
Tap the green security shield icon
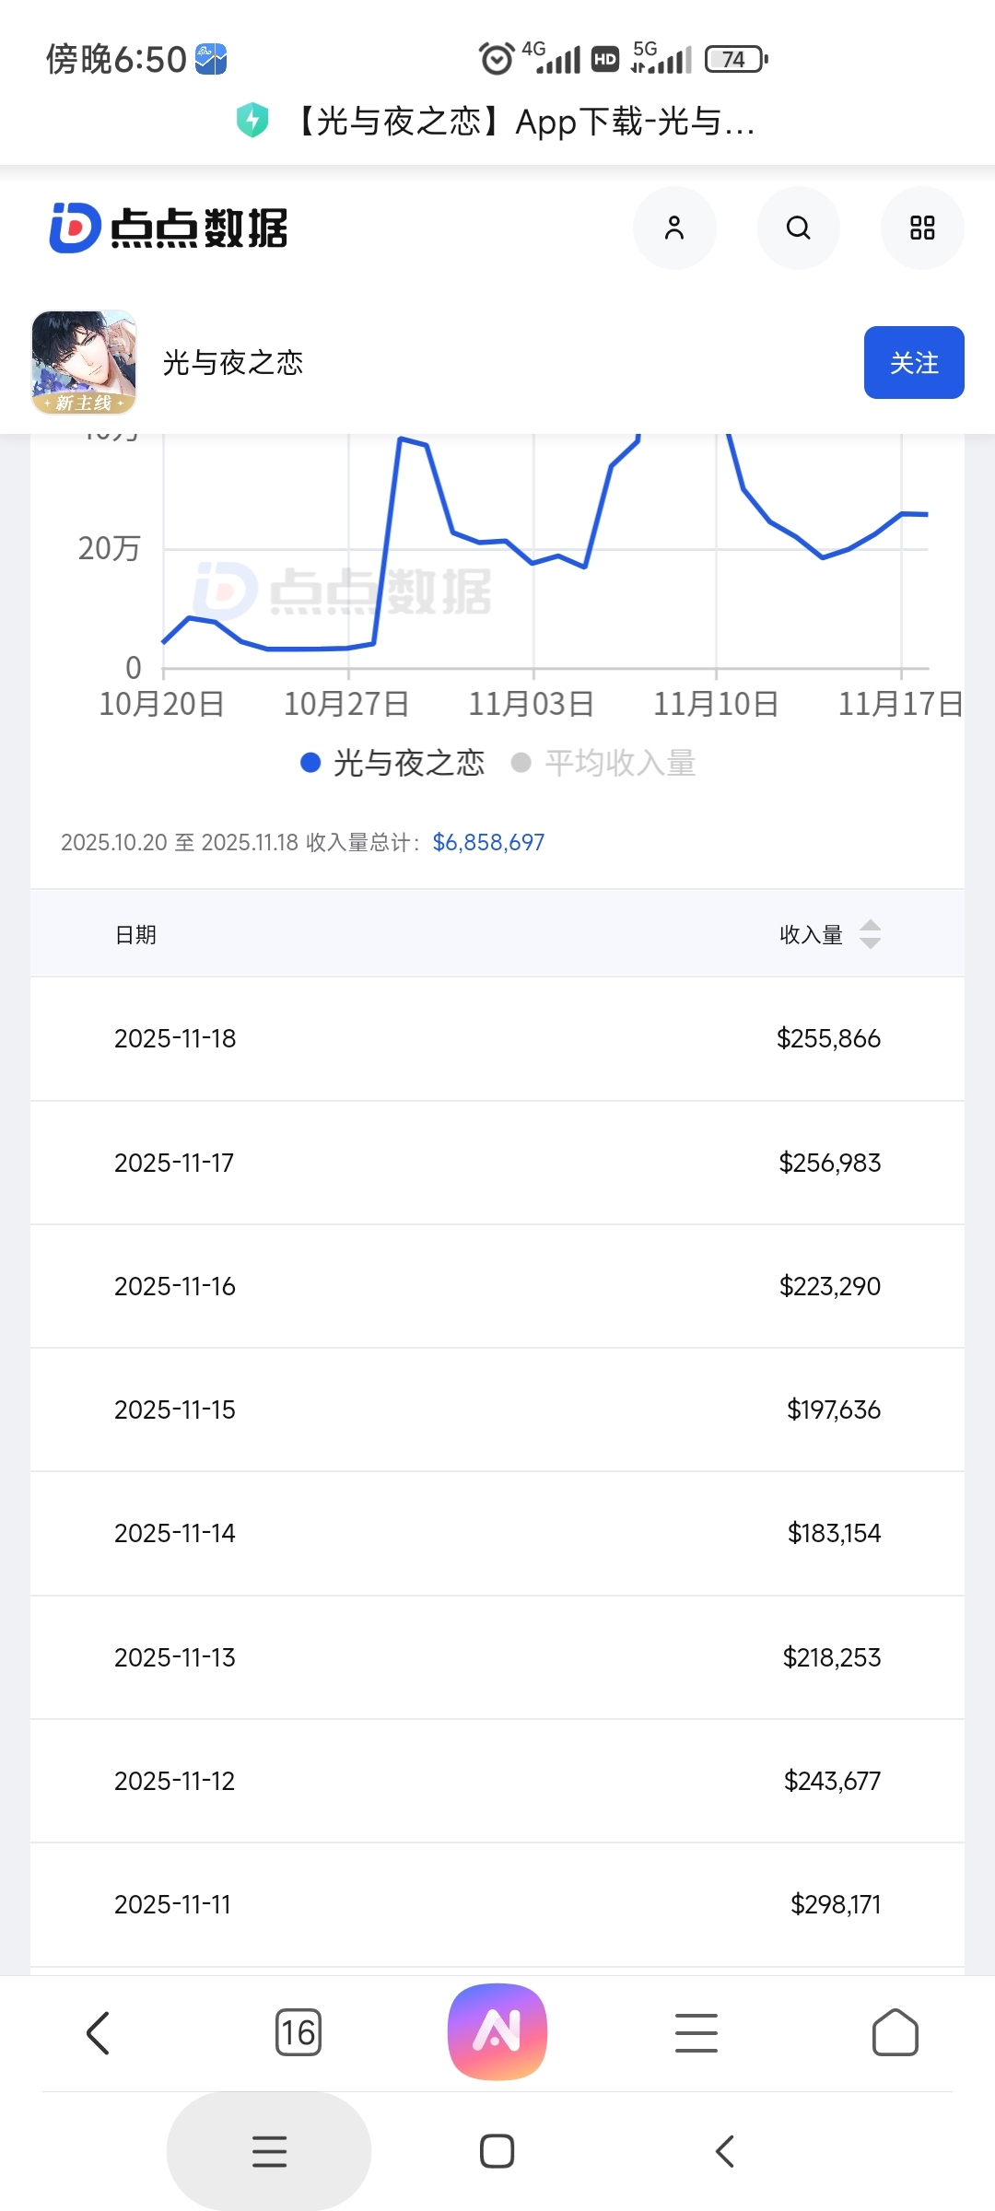(x=252, y=121)
